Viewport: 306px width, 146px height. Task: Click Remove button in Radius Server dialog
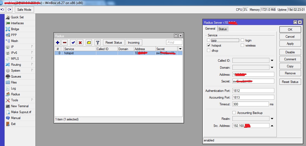point(290,73)
